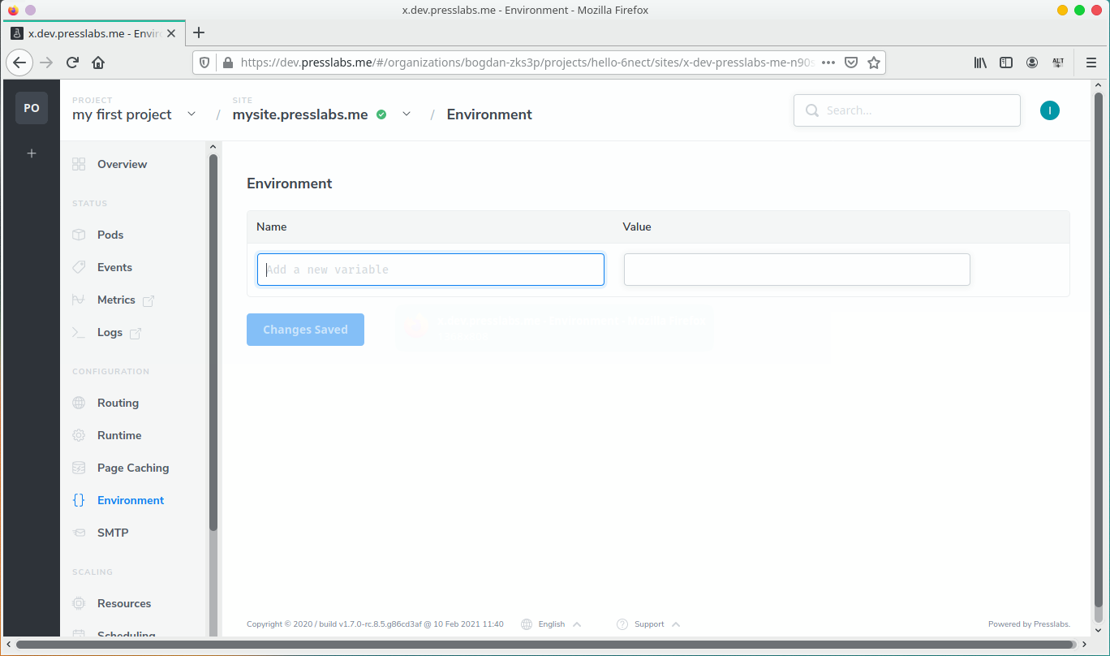Select the x.dev.presslabs.me browser tab
This screenshot has width=1110, height=656.
click(x=94, y=33)
